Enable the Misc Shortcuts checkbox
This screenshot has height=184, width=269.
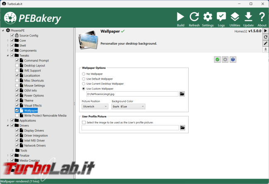pos(17,80)
